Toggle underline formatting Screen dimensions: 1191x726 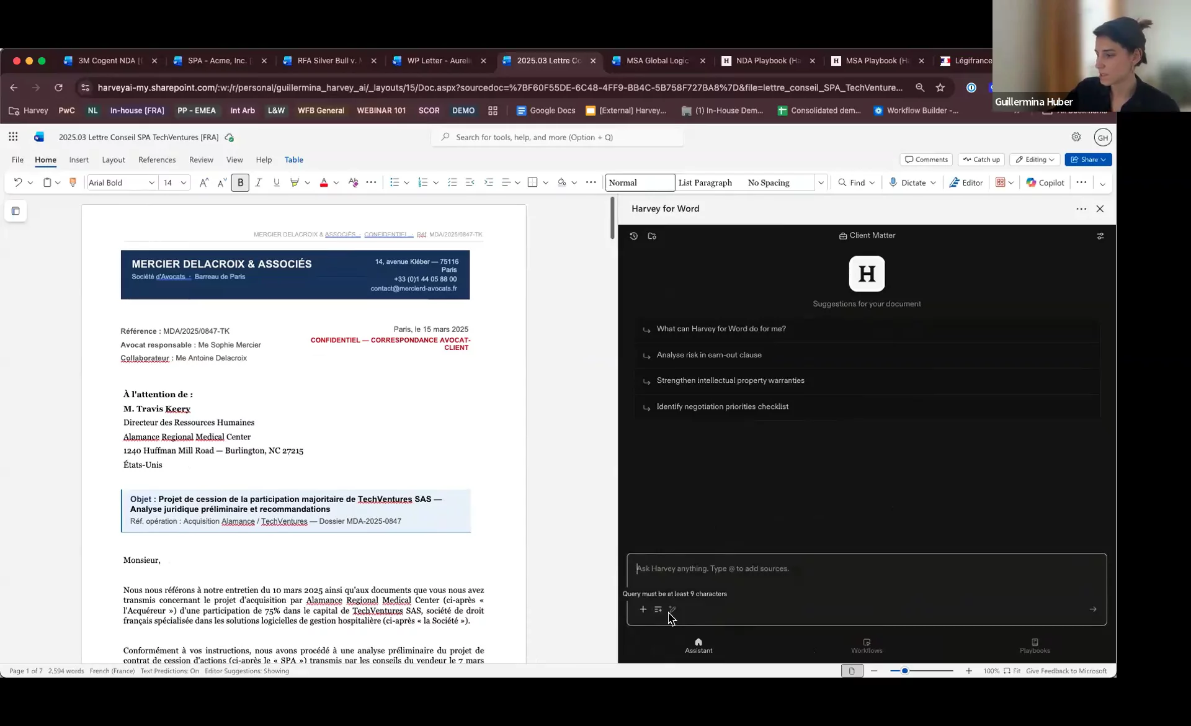[x=277, y=182]
